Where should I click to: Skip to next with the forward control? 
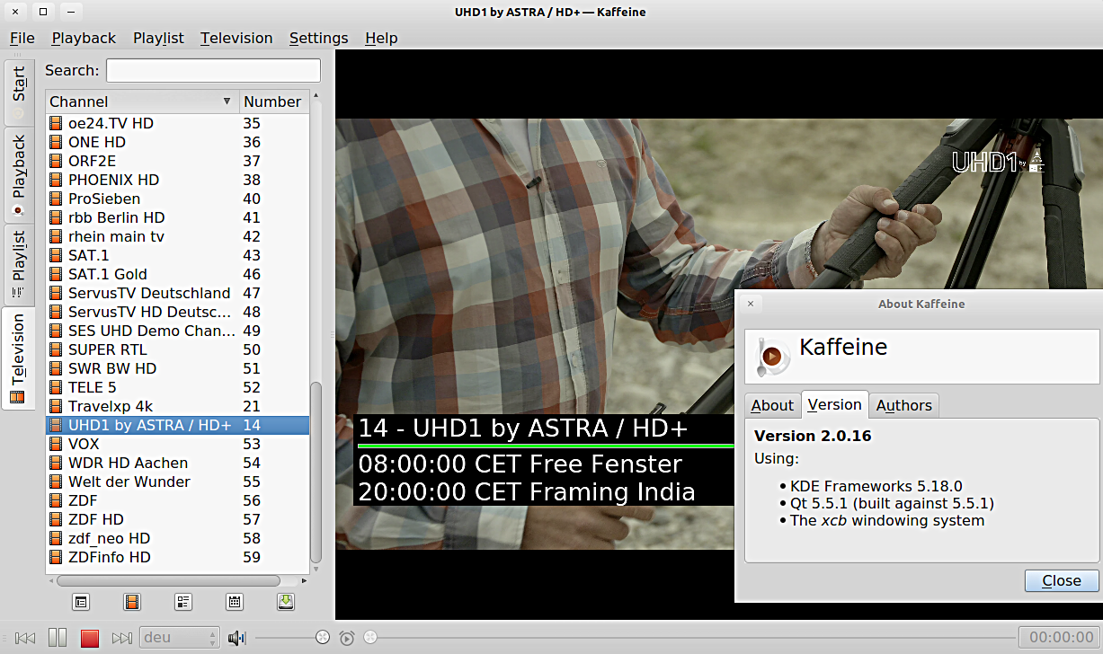point(122,638)
